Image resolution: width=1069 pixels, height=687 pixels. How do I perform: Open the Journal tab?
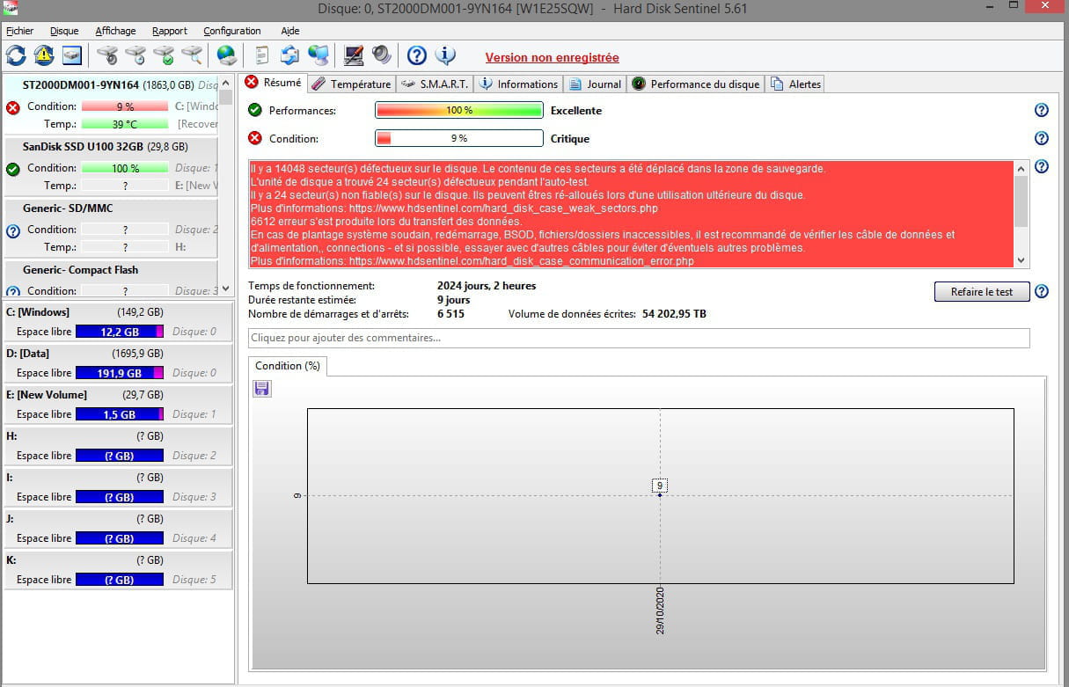(x=595, y=84)
